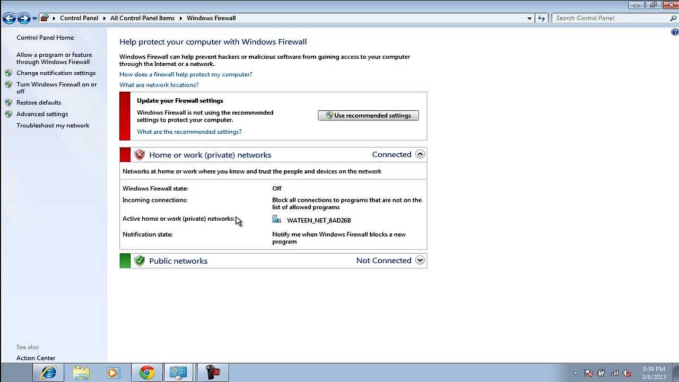Expand the arrow after All Control Panel Items
The image size is (679, 382).
pos(181,18)
